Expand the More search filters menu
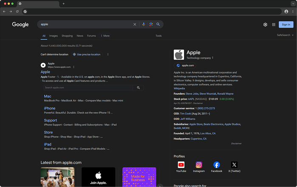Image resolution: width=297 pixels, height=187 pixels. [105, 36]
